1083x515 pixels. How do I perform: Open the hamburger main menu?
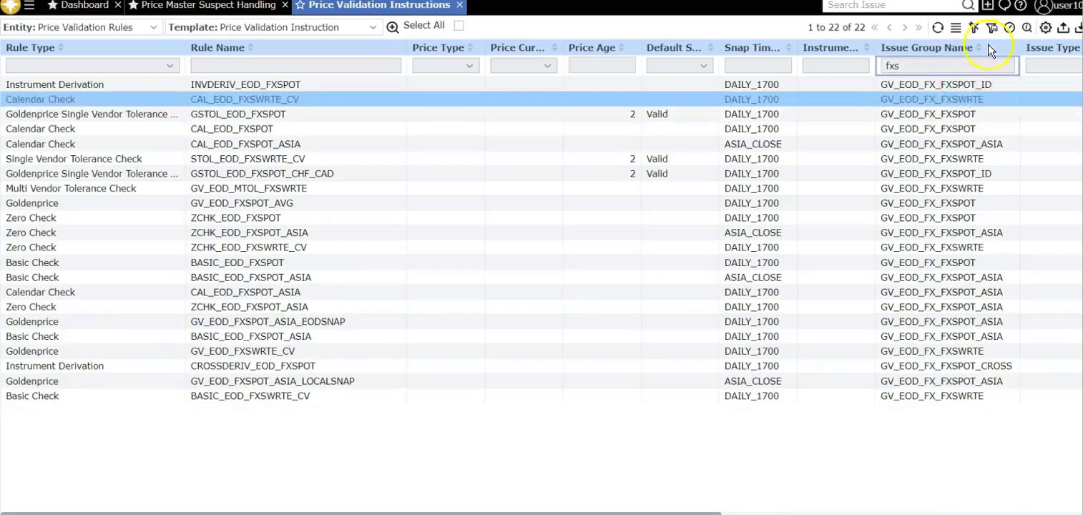(x=29, y=6)
